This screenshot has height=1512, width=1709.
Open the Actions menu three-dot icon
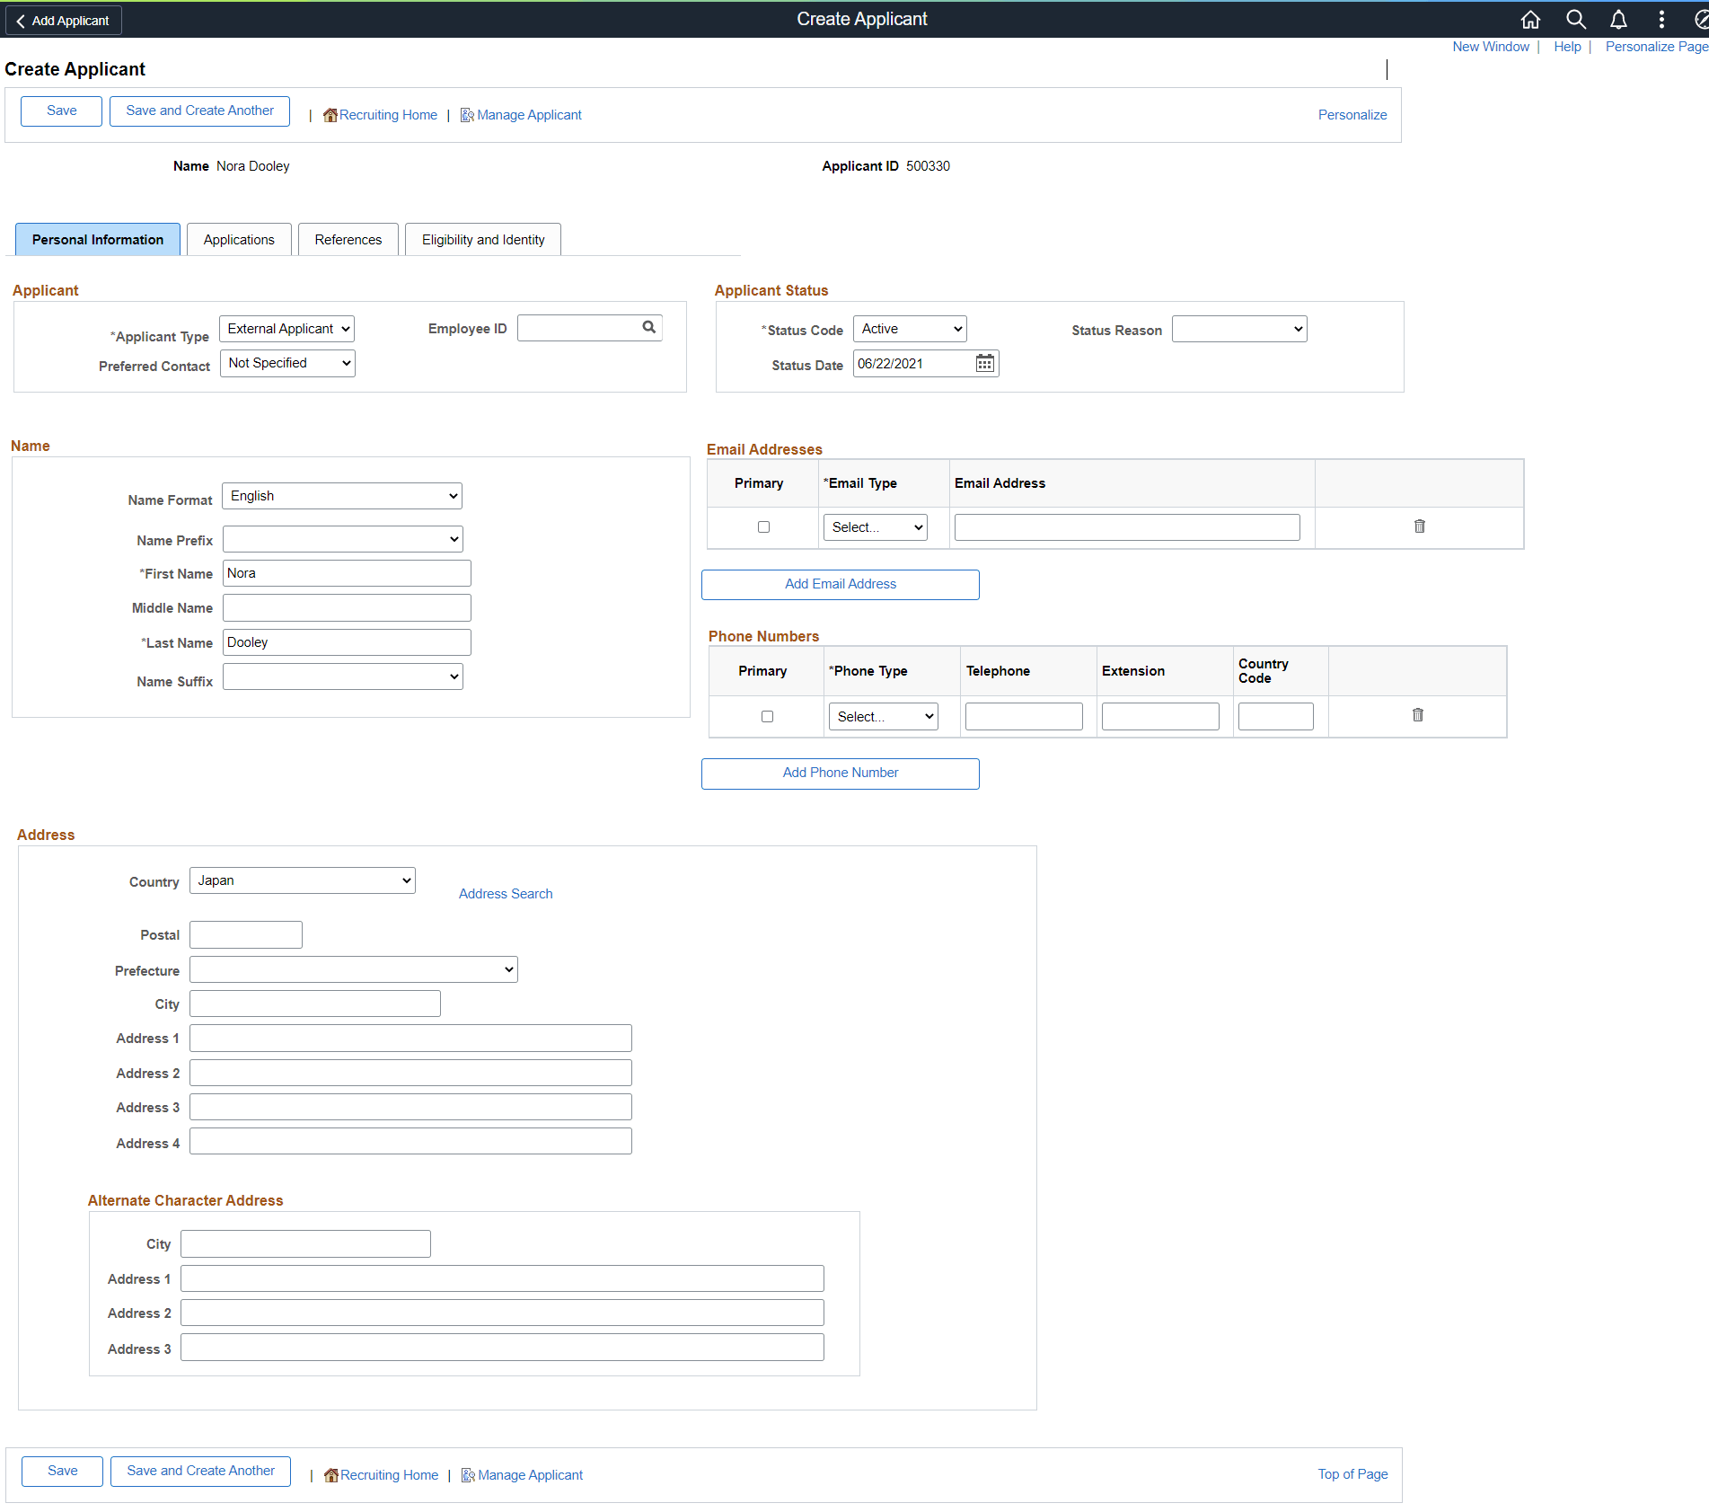pyautogui.click(x=1661, y=19)
